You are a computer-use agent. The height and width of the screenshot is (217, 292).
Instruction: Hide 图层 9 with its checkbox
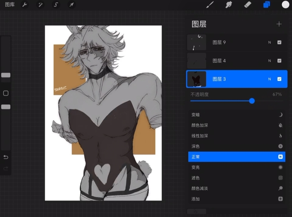pyautogui.click(x=279, y=42)
